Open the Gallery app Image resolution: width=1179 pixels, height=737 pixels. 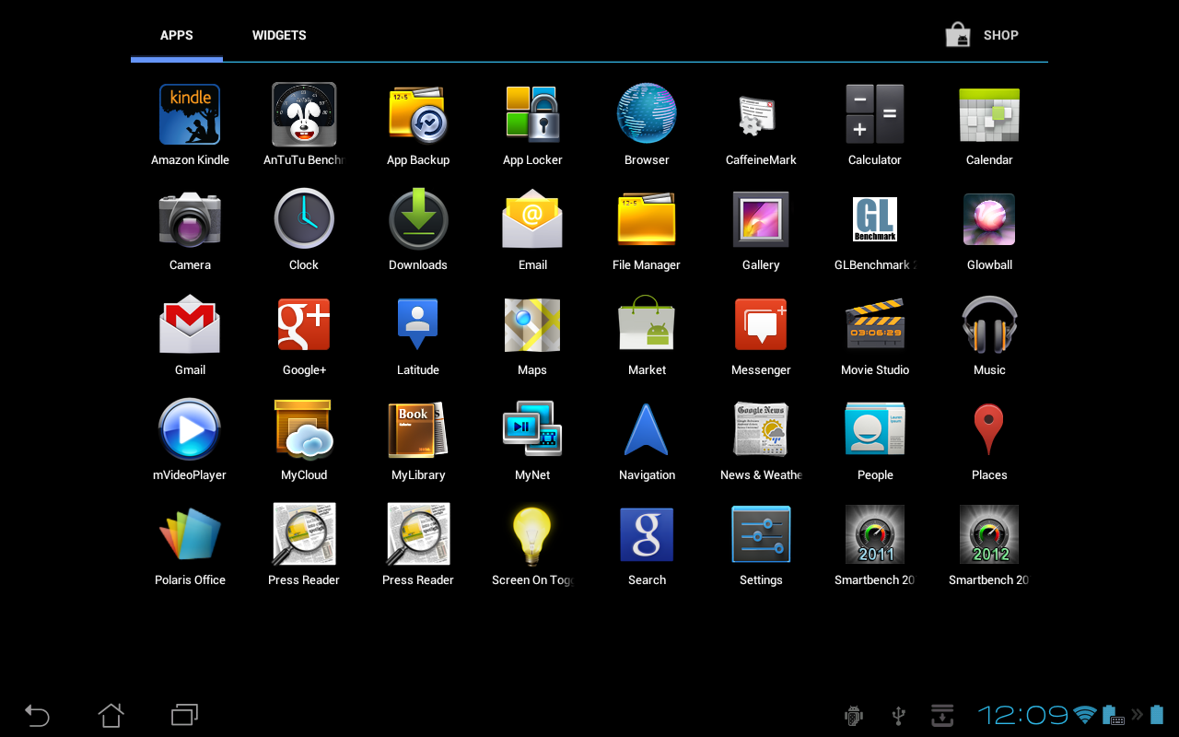tap(761, 219)
